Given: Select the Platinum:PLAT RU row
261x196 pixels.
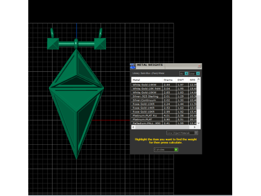Looking at the screenshot, I should coord(164,115).
